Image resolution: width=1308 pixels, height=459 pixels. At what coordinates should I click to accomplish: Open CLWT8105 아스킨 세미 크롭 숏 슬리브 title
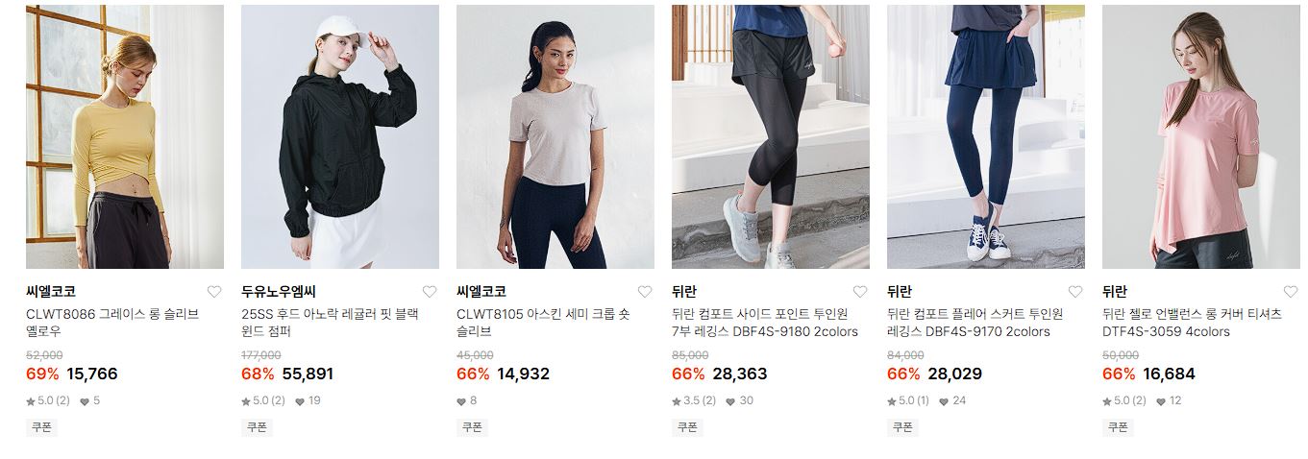[x=544, y=323]
